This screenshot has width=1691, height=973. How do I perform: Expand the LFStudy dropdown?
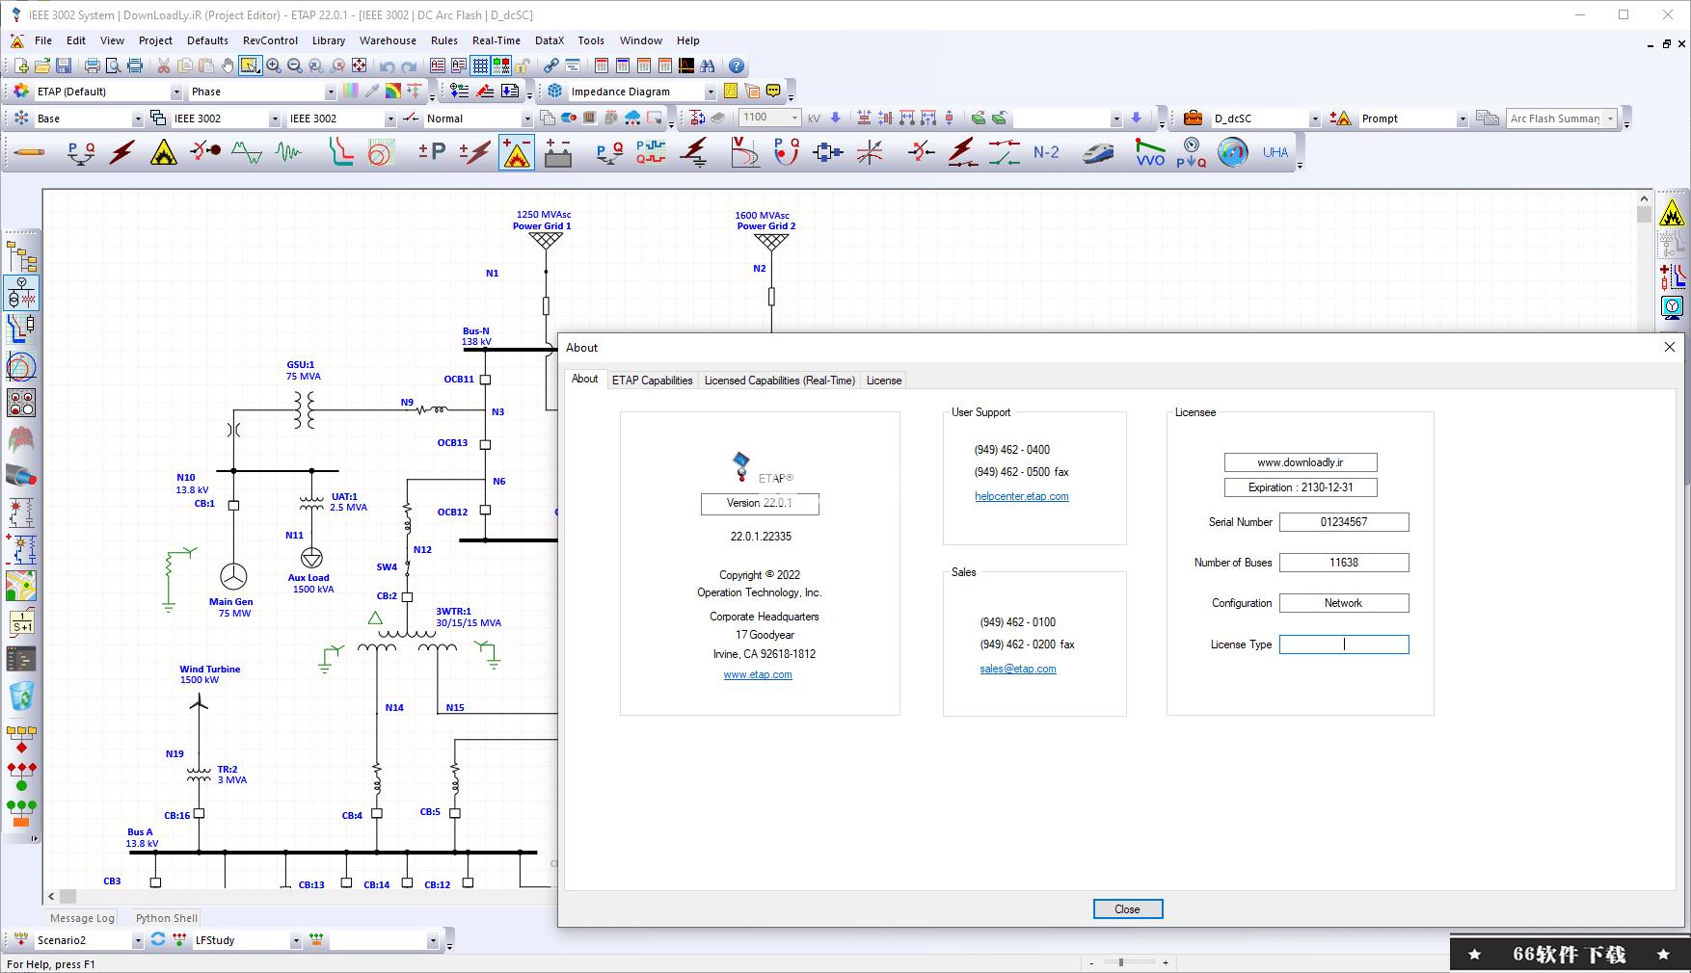point(296,940)
